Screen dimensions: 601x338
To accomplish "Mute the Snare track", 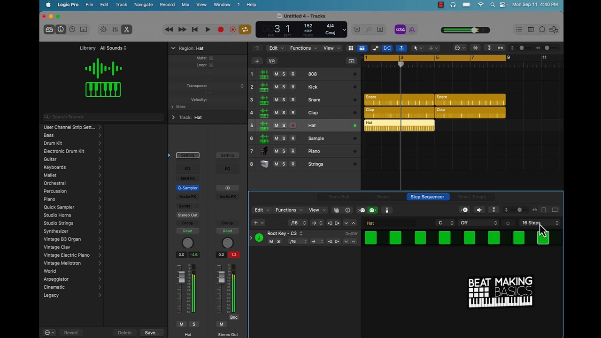I will [276, 100].
